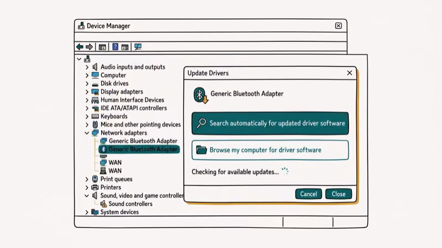Click the Computer monitor icon
The height and width of the screenshot is (248, 442).
click(95, 75)
